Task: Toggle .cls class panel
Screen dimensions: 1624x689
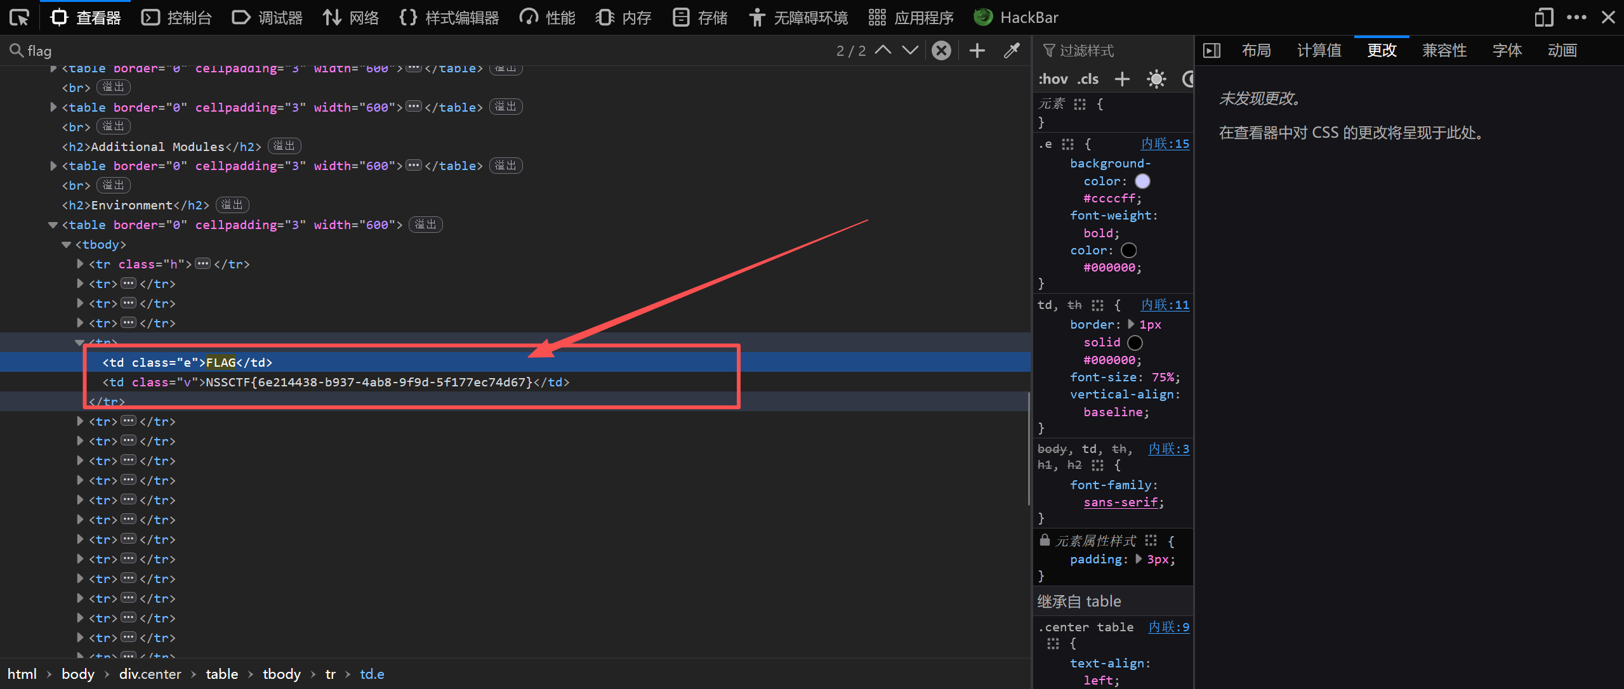Action: pyautogui.click(x=1088, y=79)
